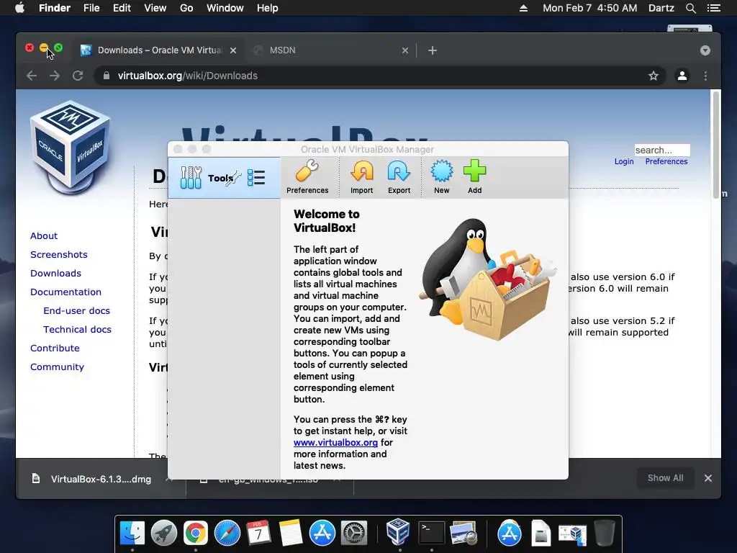Close the Downloads – Oracle VM VirtualBox tab

coord(233,50)
